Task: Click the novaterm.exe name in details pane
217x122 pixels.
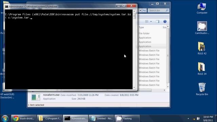Action: (51, 95)
